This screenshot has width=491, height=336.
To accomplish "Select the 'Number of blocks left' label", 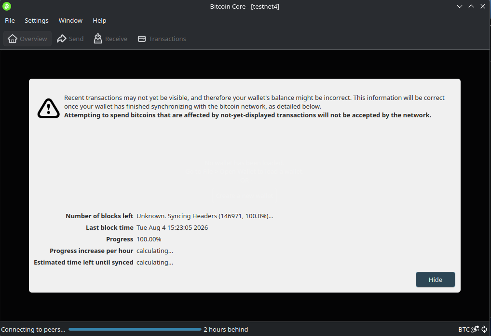I will tap(99, 216).
